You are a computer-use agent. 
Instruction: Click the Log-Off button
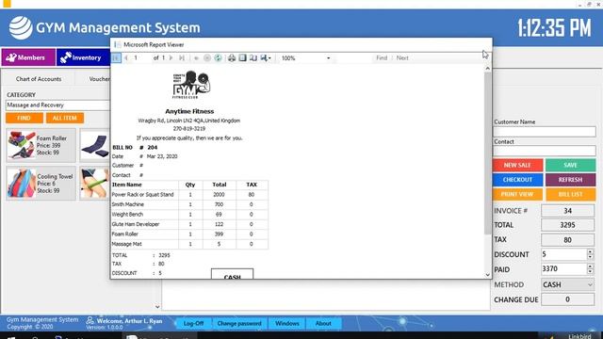coord(193,323)
